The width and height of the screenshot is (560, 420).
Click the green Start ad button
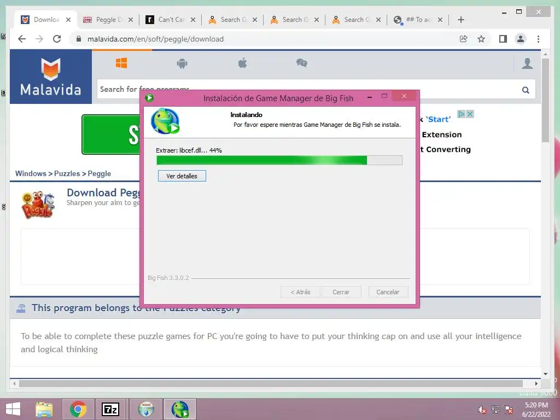tap(110, 135)
